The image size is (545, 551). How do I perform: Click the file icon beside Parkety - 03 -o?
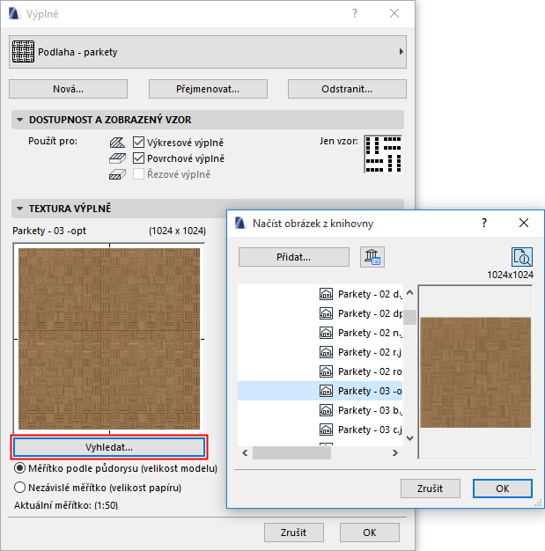point(326,391)
